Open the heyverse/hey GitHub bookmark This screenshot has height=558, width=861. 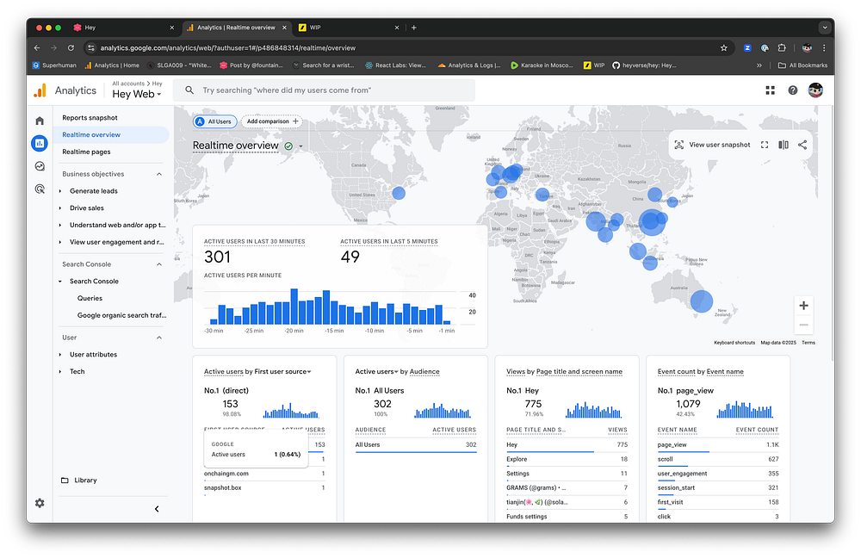(x=644, y=65)
